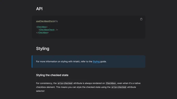The image size is (177, 99).
Task: Open the opening Checkbox tag link
Action: pyautogui.click(x=42, y=27)
